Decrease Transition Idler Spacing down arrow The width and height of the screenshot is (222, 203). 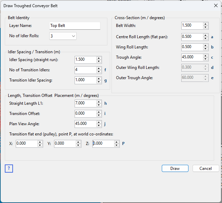coord(99,82)
